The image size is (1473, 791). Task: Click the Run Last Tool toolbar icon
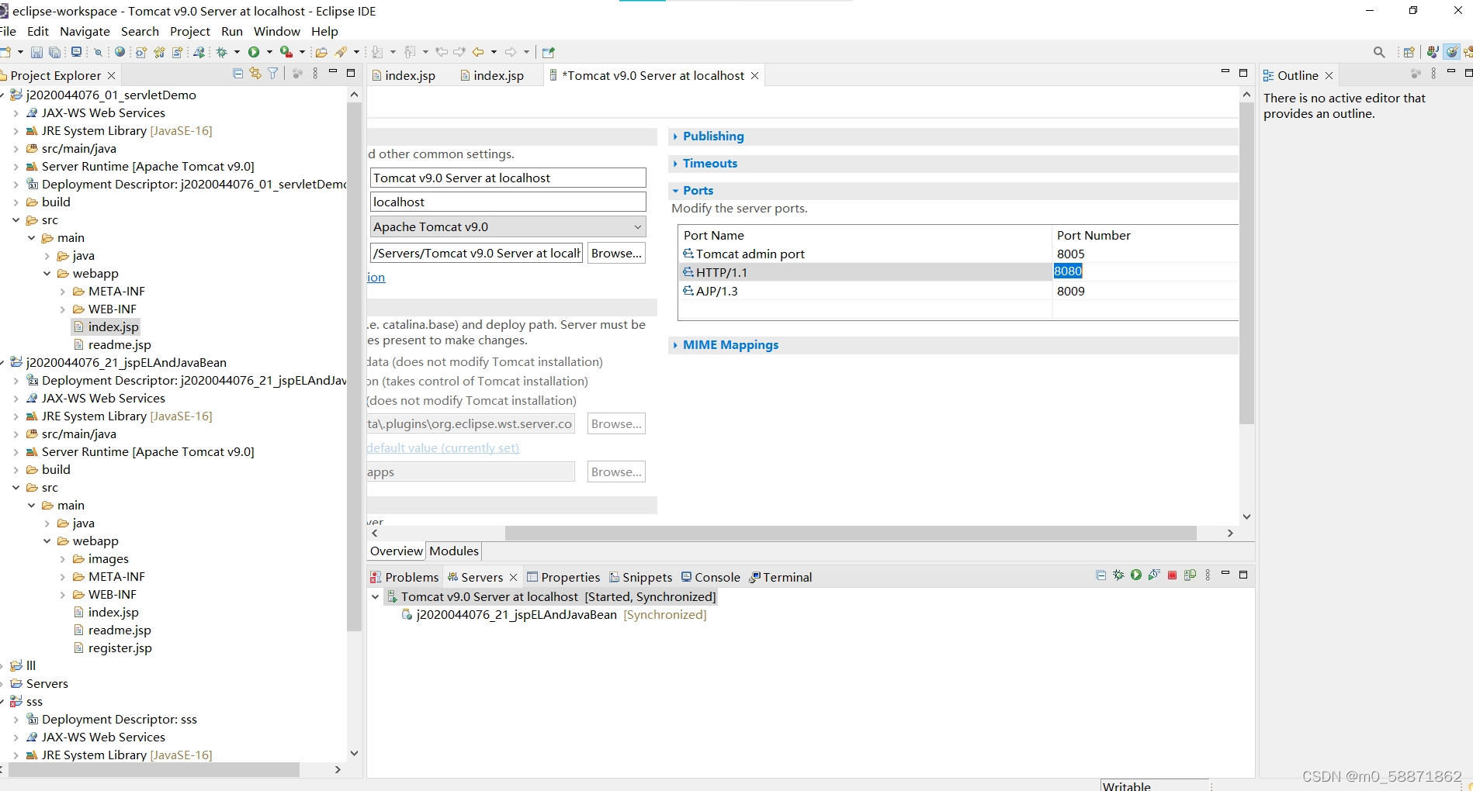(286, 52)
